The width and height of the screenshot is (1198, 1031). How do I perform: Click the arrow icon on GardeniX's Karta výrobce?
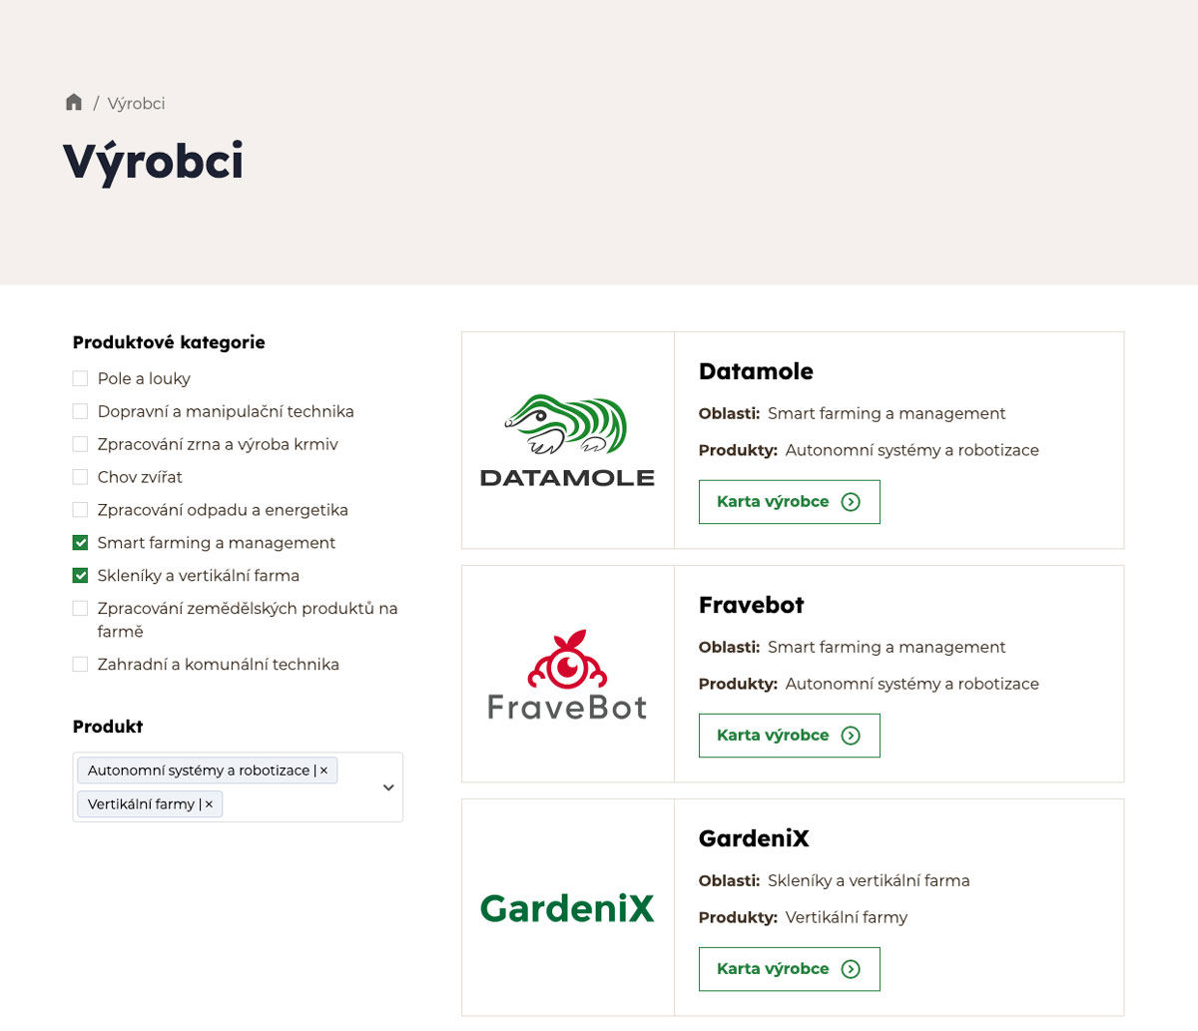click(851, 969)
